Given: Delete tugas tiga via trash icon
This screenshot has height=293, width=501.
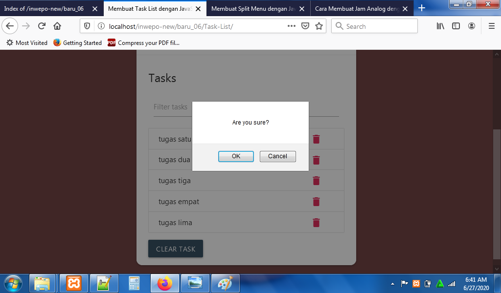Looking at the screenshot, I should [316, 181].
